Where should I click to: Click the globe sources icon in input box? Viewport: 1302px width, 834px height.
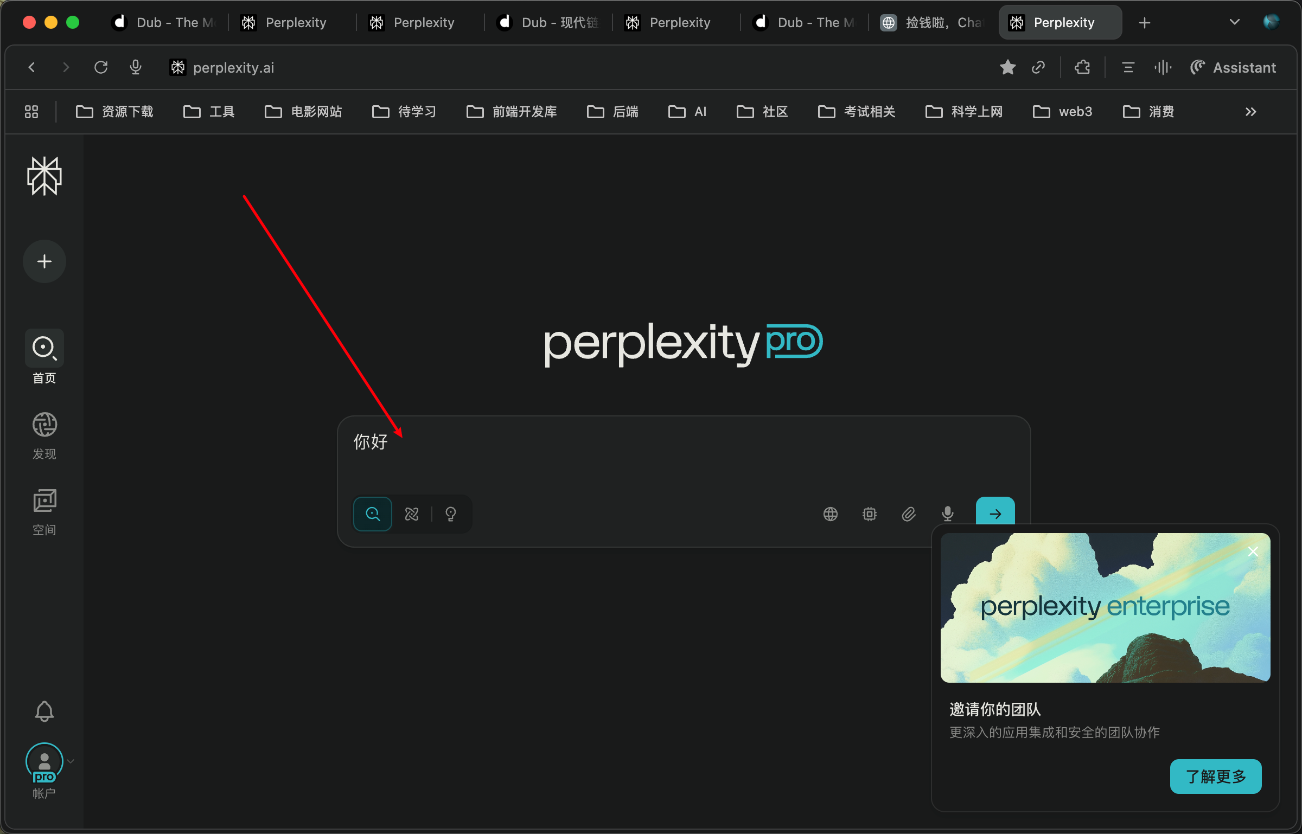(x=830, y=514)
